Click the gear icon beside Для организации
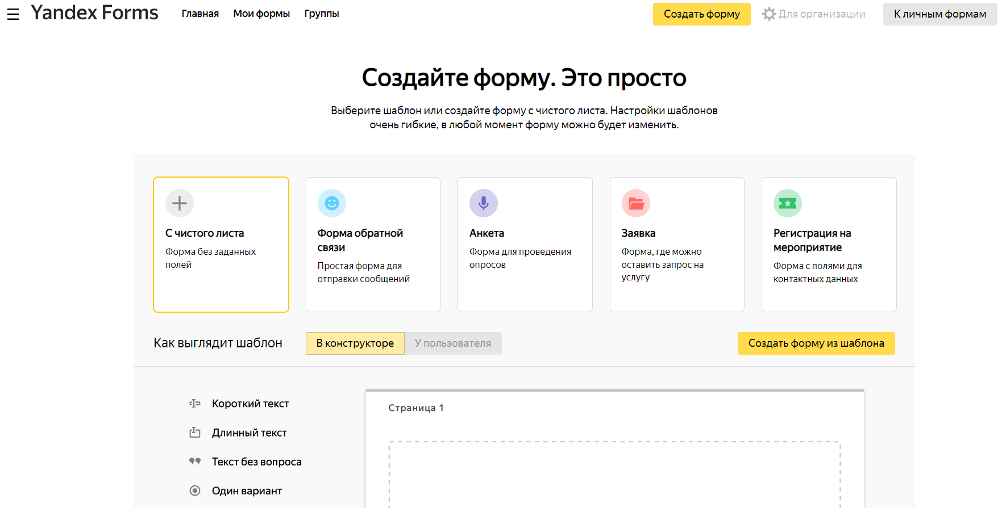Viewport: 1002px width, 508px height. [769, 14]
